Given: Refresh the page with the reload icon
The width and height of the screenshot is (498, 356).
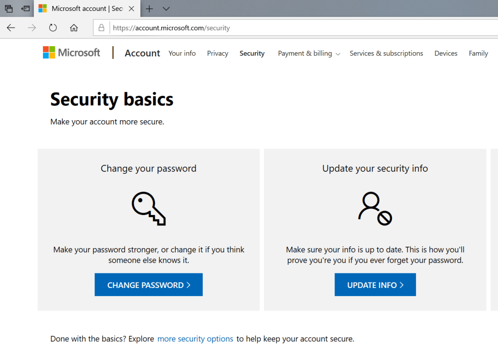Looking at the screenshot, I should [53, 28].
